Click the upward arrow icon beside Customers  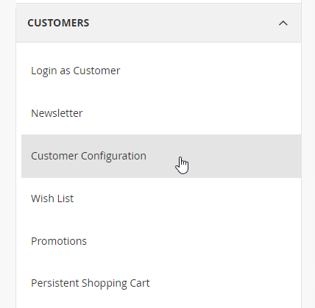coord(283,23)
